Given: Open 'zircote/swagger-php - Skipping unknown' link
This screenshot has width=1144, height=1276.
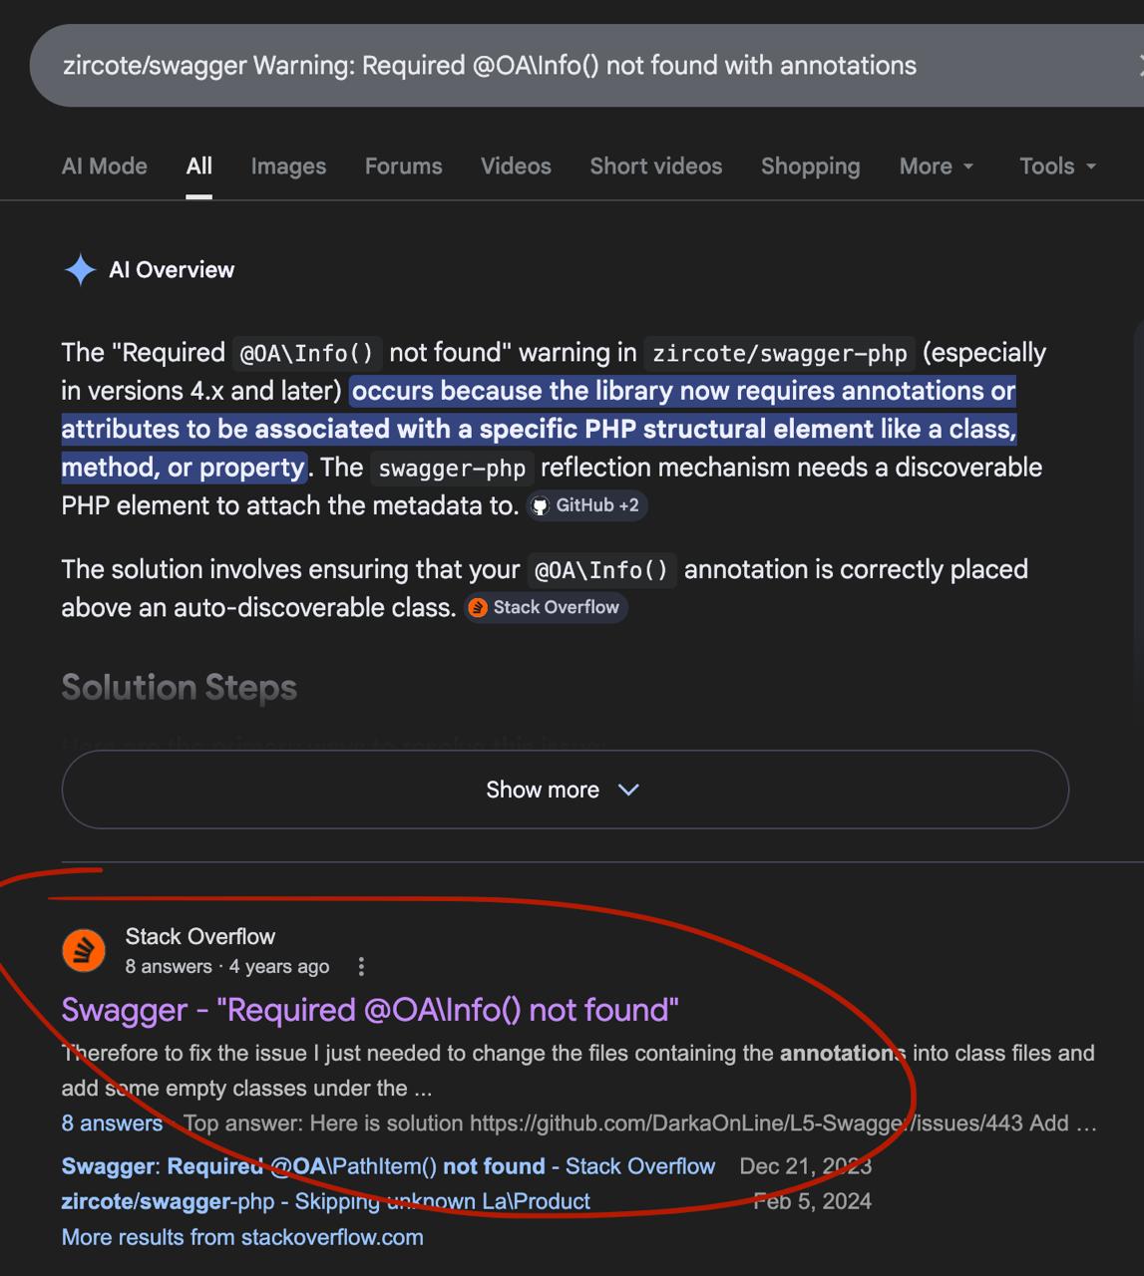Looking at the screenshot, I should click(326, 1202).
